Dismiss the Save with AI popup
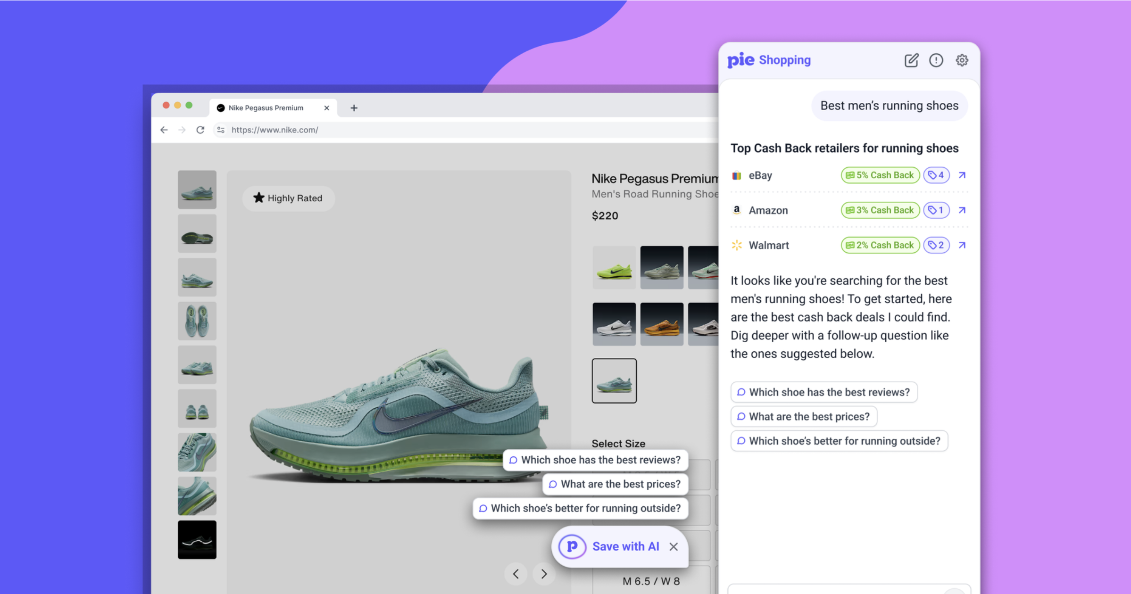The image size is (1131, 594). pos(674,546)
